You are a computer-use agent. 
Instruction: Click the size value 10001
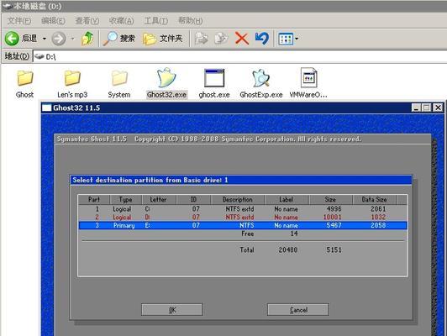coord(332,218)
